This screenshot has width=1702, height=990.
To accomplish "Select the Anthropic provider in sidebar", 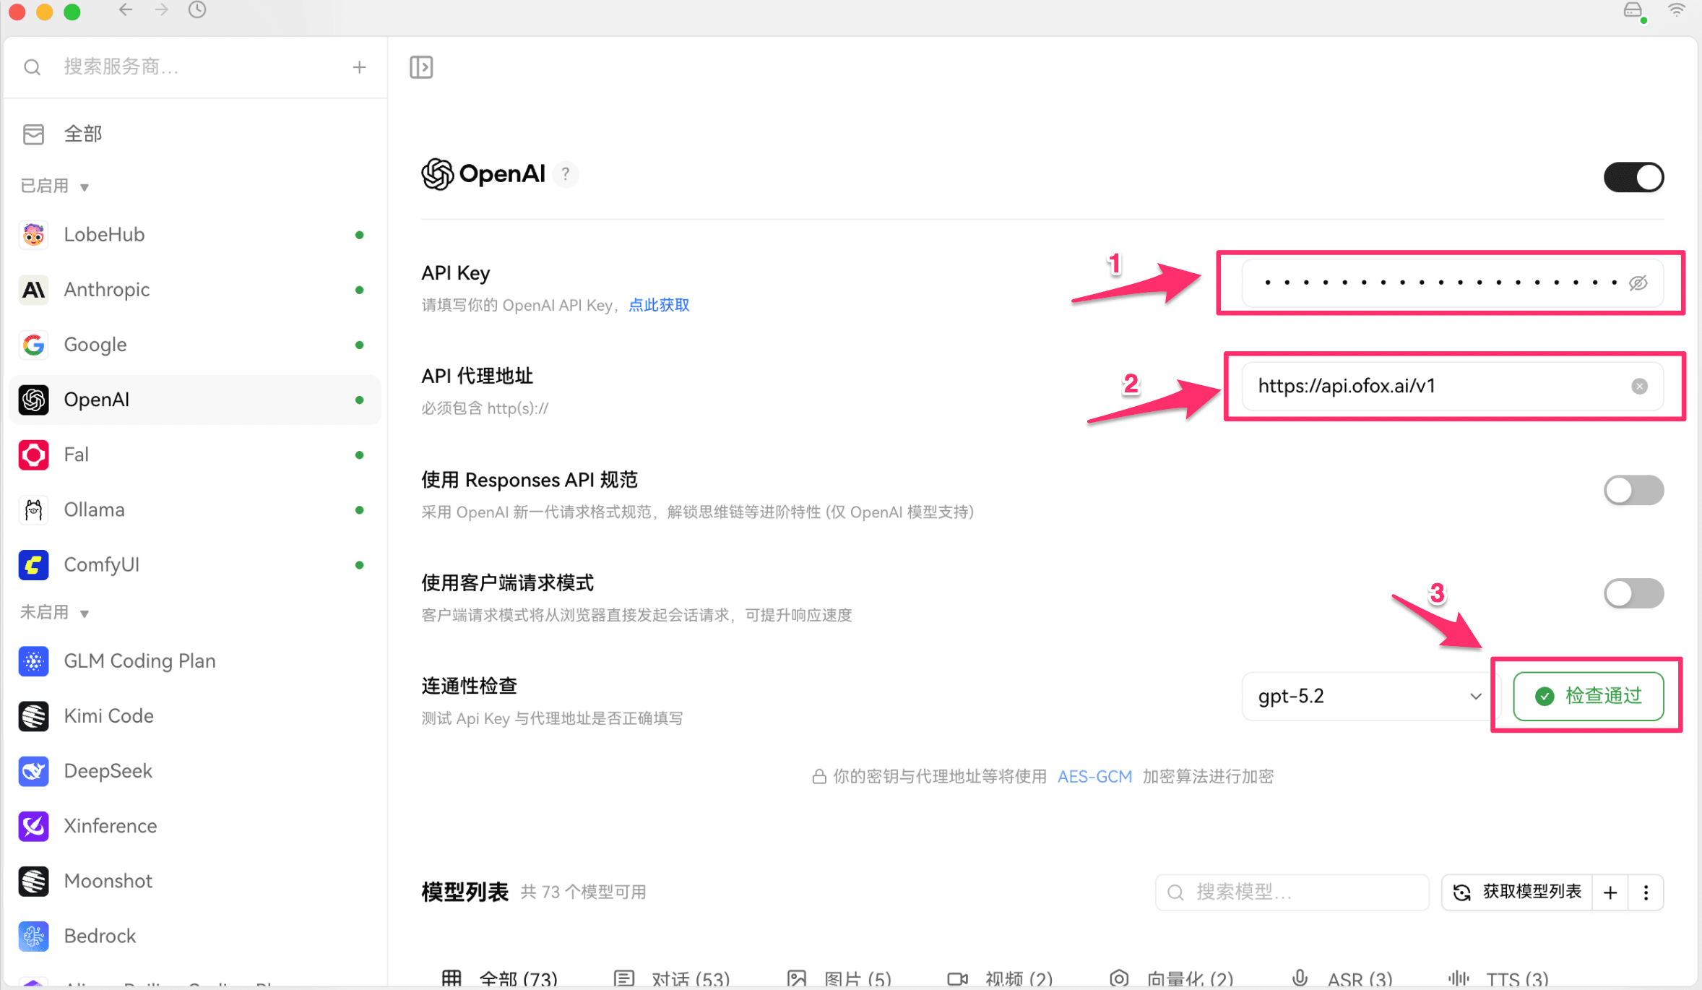I will click(x=107, y=289).
